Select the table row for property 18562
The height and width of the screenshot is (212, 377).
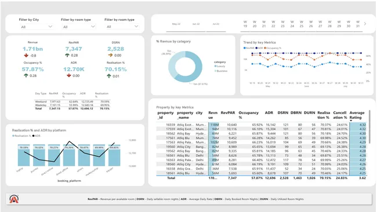click(x=262, y=133)
